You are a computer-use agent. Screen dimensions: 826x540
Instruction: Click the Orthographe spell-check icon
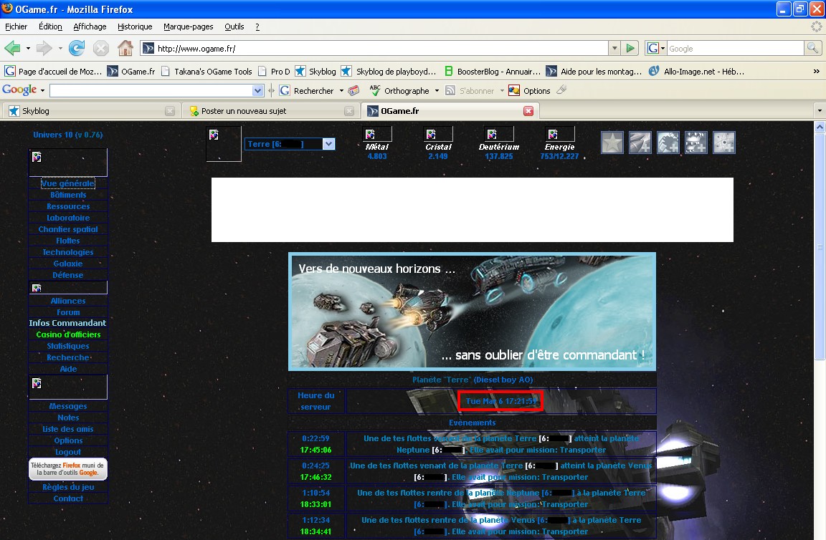pyautogui.click(x=374, y=90)
